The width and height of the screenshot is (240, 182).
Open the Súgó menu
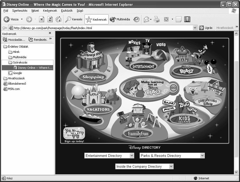[x=80, y=11]
